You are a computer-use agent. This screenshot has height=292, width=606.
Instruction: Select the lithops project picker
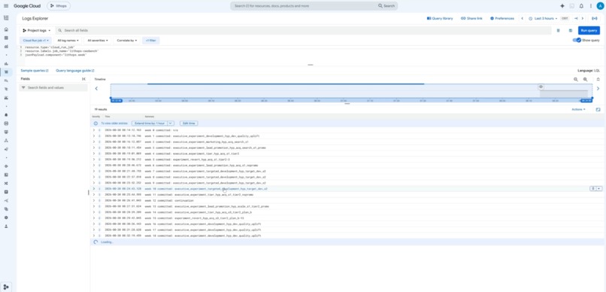pyautogui.click(x=59, y=6)
